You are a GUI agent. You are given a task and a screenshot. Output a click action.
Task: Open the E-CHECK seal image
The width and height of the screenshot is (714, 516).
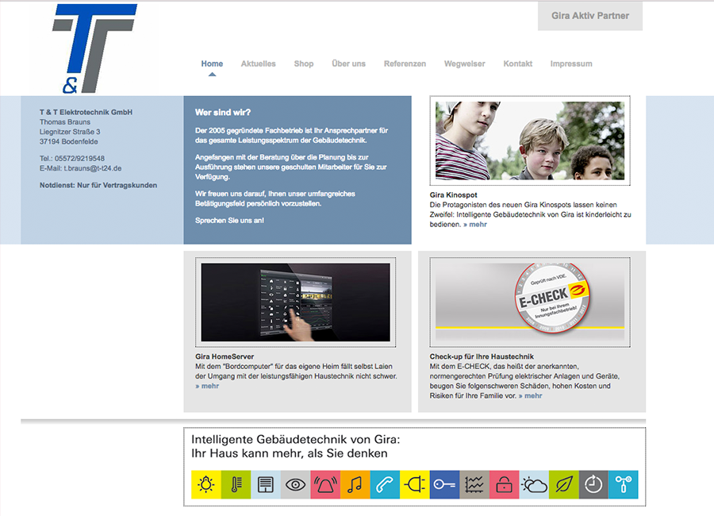click(530, 302)
